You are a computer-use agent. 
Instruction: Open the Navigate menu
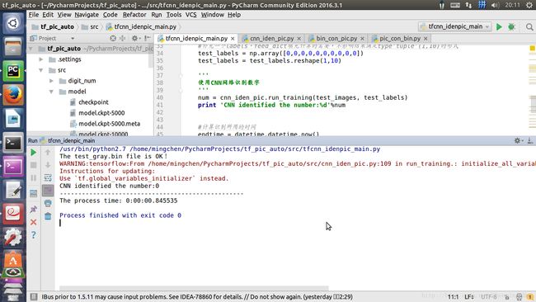click(x=87, y=15)
